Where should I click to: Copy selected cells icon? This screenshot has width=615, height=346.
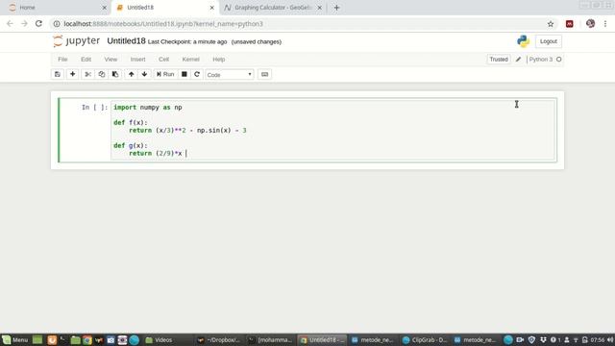pyautogui.click(x=102, y=74)
